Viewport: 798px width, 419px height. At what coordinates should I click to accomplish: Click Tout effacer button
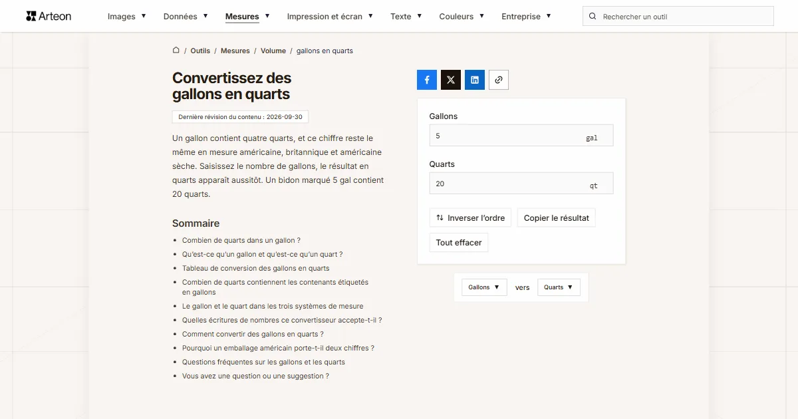459,243
